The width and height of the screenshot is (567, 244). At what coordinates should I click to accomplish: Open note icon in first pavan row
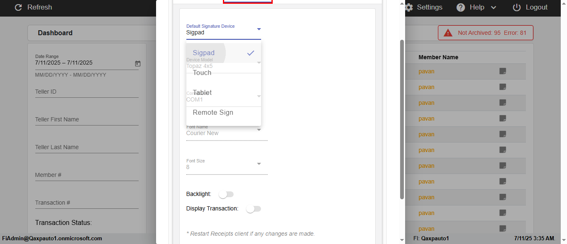pyautogui.click(x=503, y=71)
